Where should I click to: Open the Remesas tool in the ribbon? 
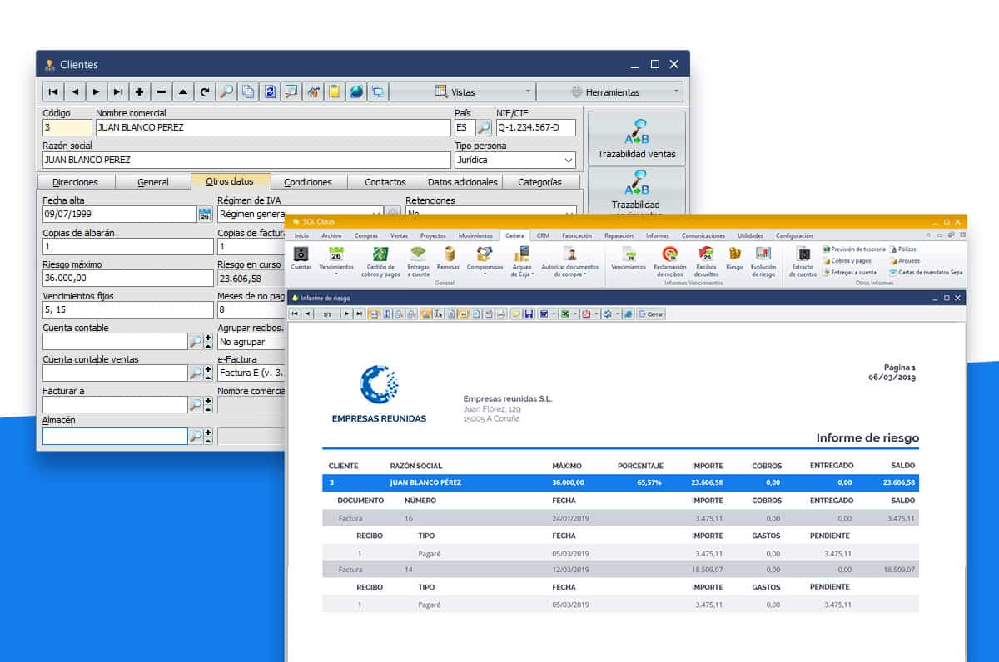pyautogui.click(x=448, y=258)
